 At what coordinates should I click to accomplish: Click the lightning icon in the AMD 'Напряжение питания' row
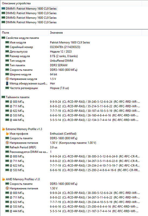[7, 188]
